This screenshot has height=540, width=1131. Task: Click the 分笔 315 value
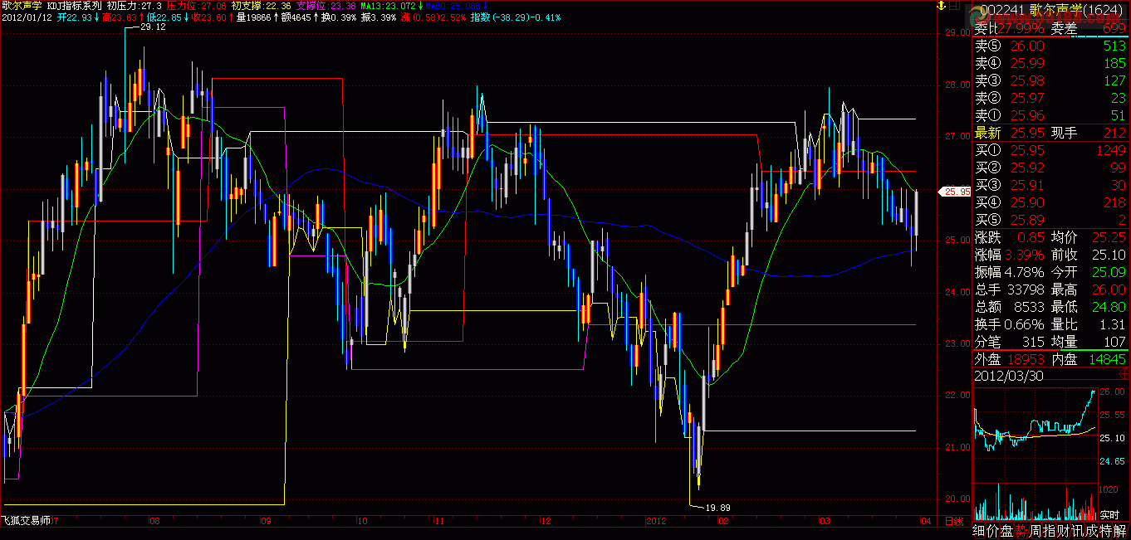pos(1032,342)
